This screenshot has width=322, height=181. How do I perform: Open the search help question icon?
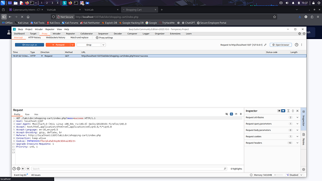click(14, 169)
